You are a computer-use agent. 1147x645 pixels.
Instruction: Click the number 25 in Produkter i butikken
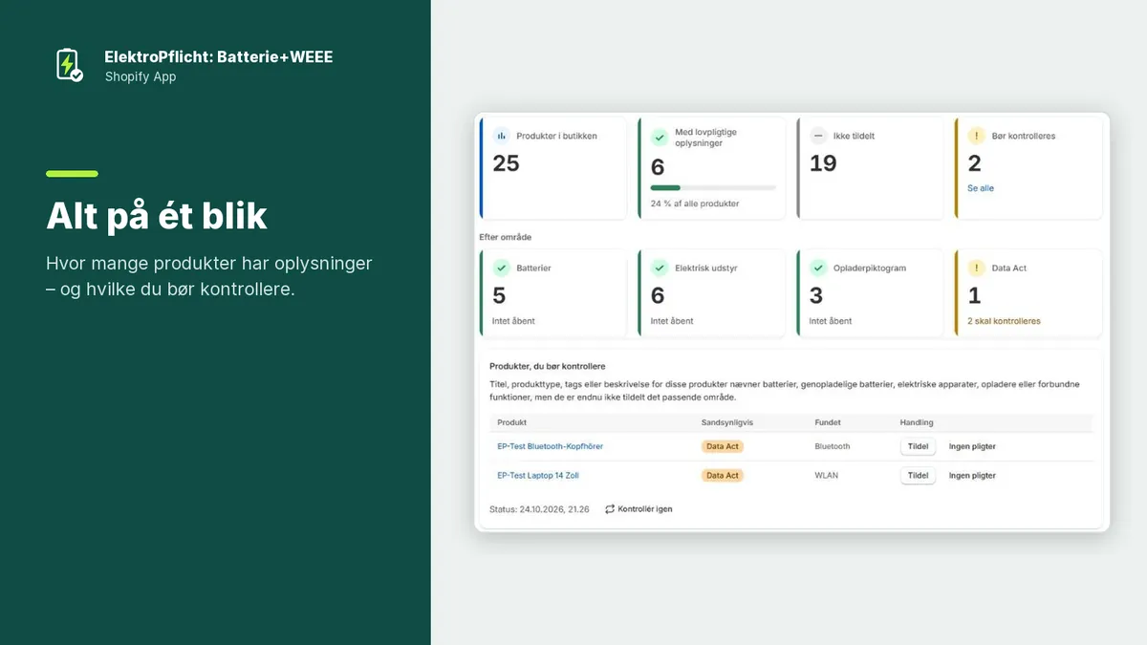[507, 163]
